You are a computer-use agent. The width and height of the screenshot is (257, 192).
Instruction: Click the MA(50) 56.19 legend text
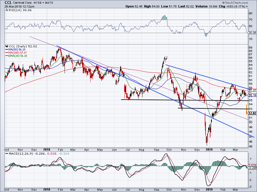pyautogui.click(x=17, y=50)
